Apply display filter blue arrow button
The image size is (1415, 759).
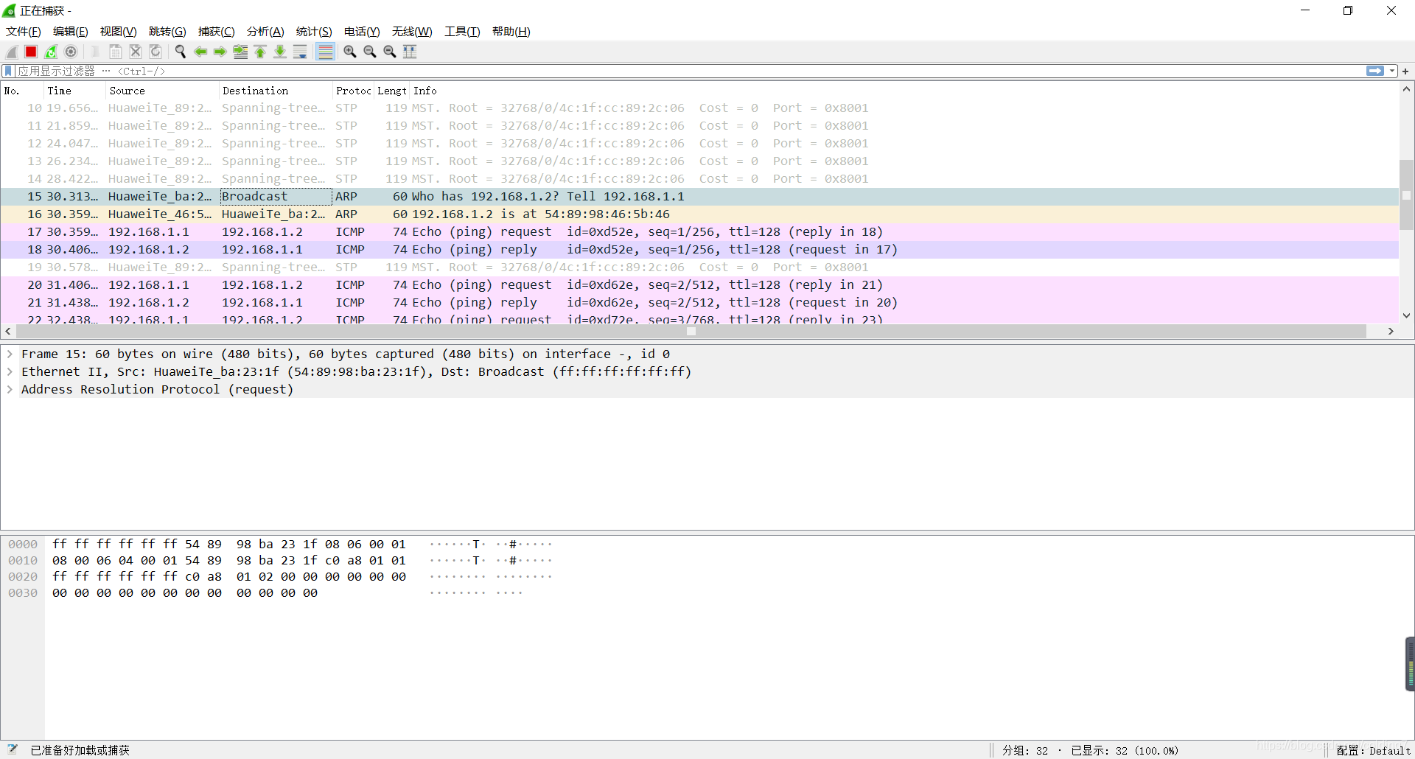[x=1374, y=71]
